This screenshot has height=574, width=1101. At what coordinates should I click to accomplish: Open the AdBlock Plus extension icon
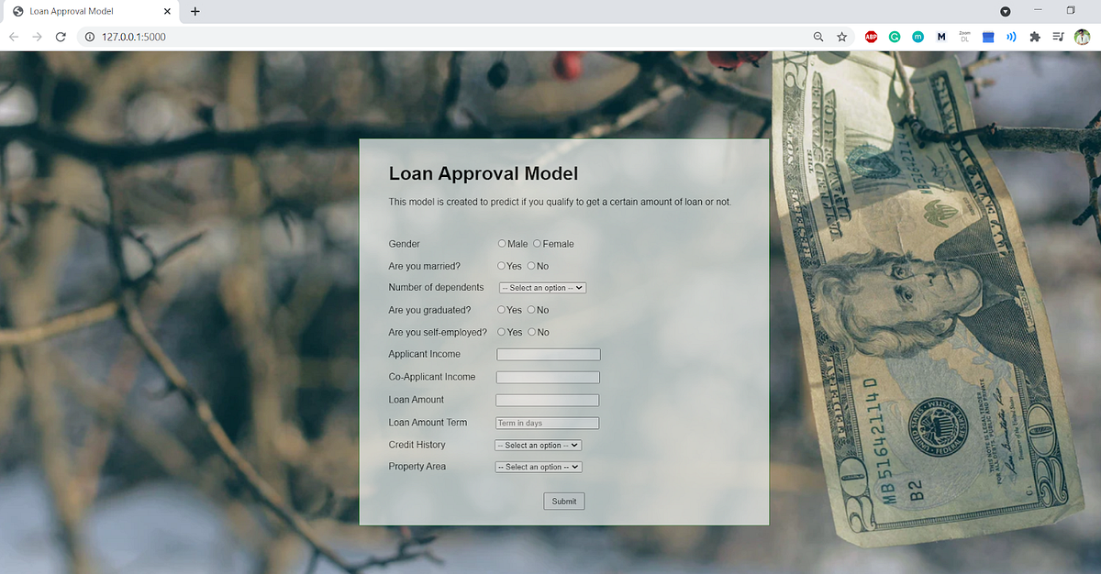pos(871,37)
